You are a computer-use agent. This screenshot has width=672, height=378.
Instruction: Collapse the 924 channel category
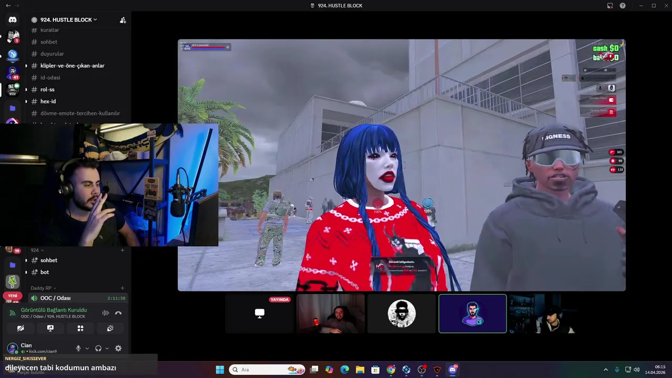pyautogui.click(x=37, y=250)
